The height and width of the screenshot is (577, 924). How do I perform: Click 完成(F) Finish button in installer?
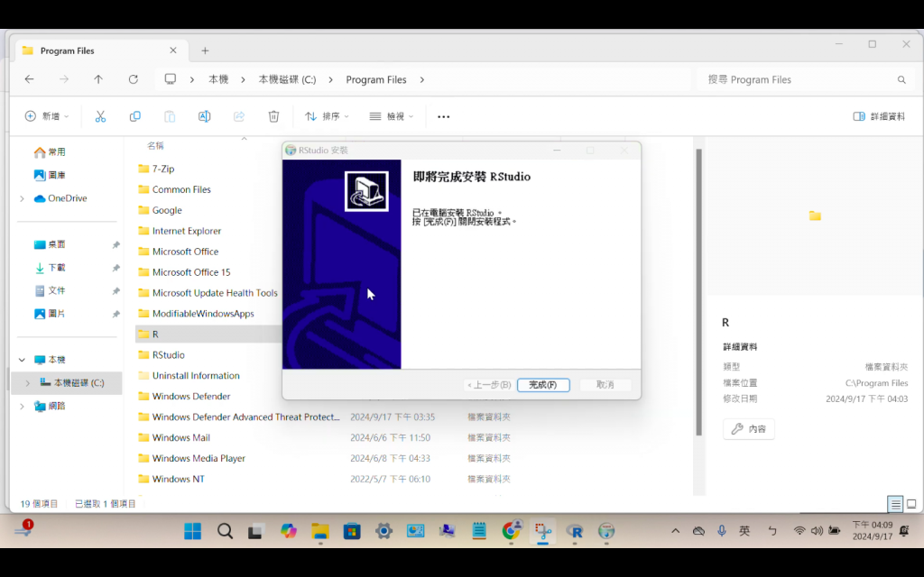(543, 384)
